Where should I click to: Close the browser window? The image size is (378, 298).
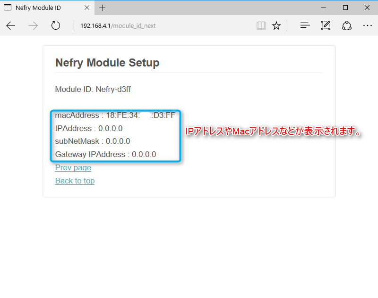367,8
